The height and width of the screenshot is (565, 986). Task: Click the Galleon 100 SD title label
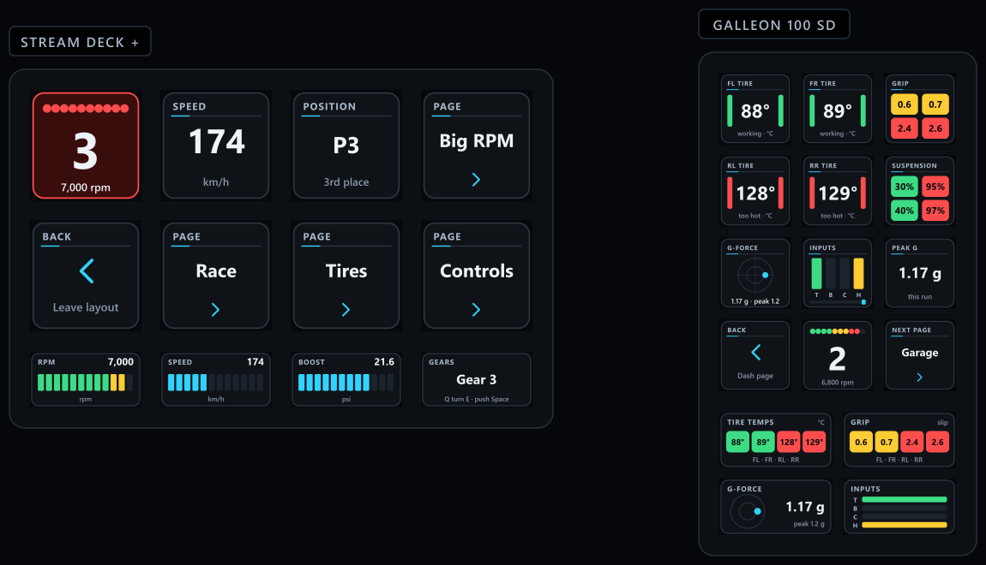(x=774, y=25)
